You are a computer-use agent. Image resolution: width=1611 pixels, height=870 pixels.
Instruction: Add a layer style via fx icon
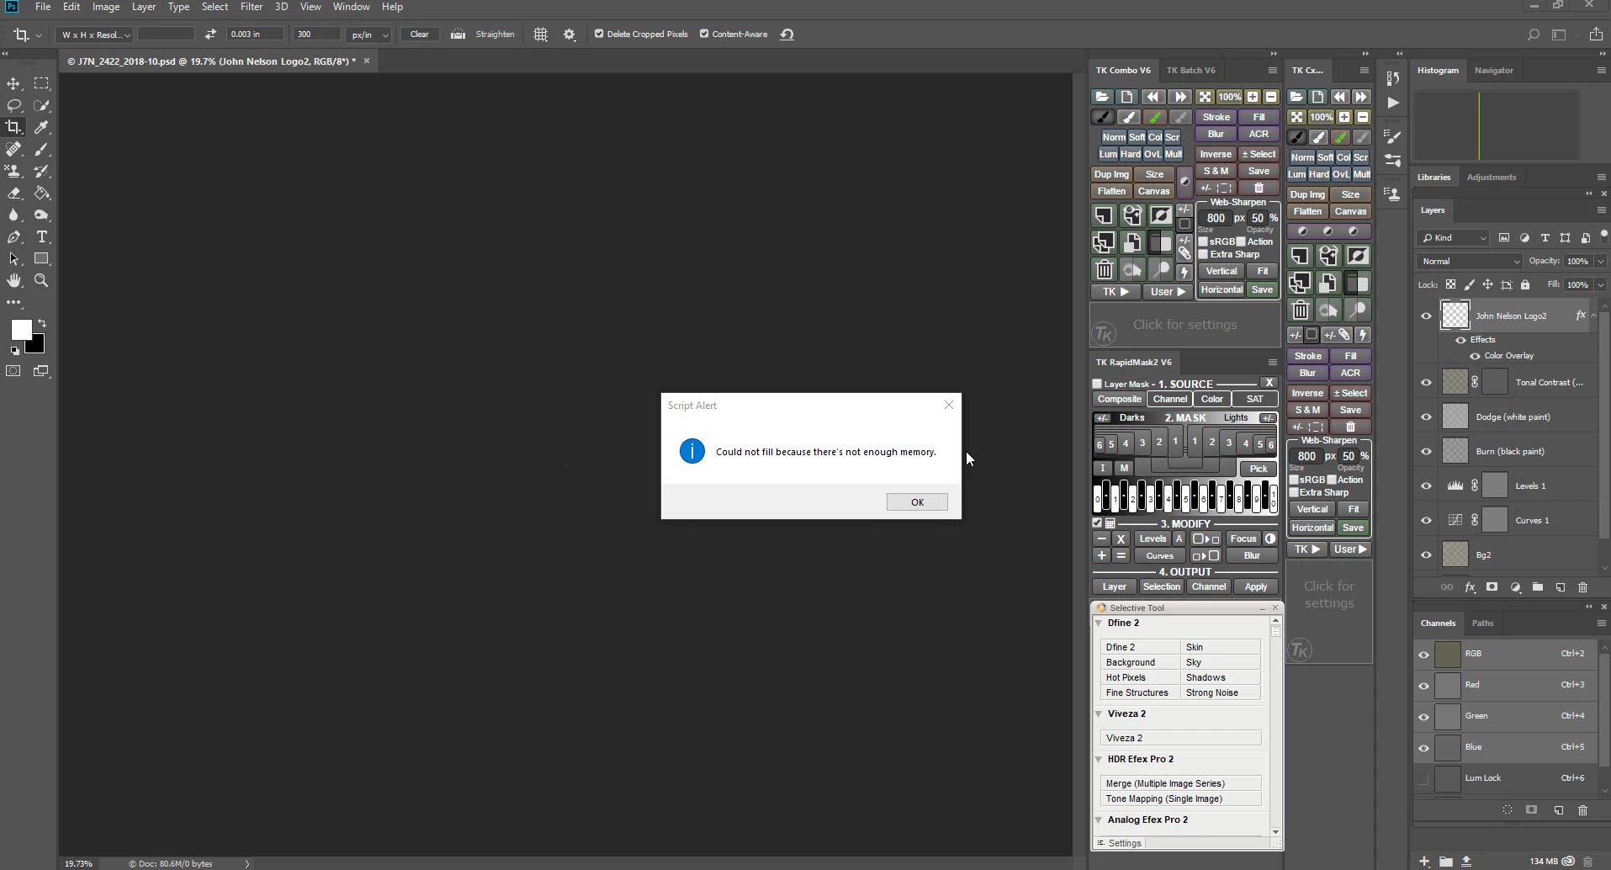click(x=1470, y=587)
